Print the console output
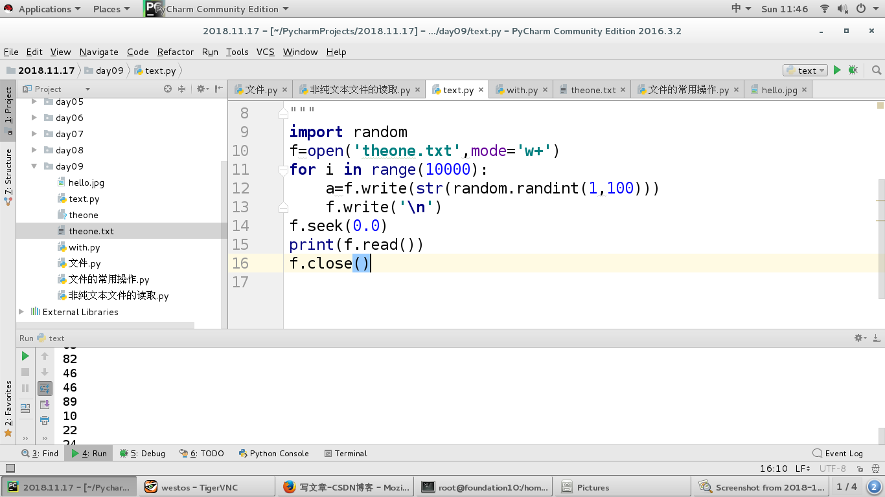Viewport: 885px width, 497px height. click(45, 421)
